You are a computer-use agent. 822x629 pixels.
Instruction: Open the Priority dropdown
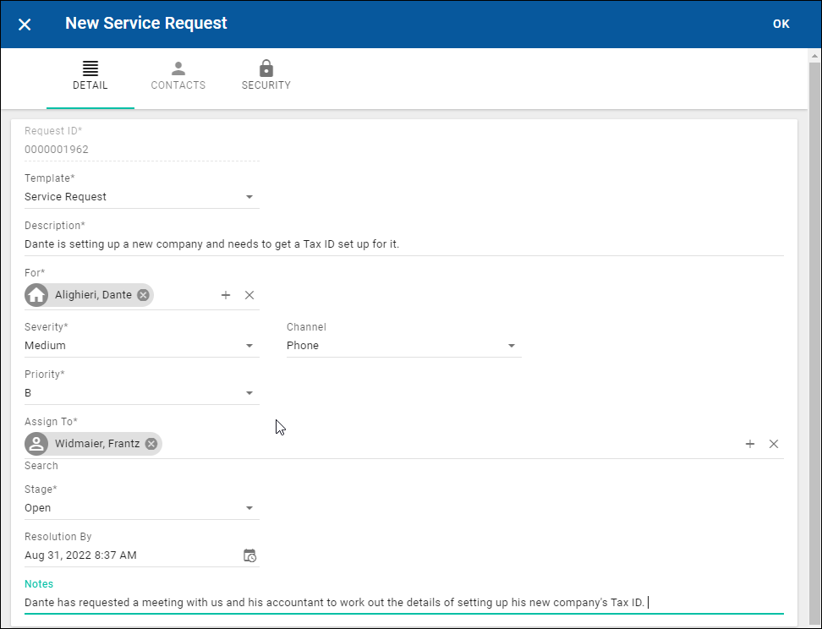point(249,393)
